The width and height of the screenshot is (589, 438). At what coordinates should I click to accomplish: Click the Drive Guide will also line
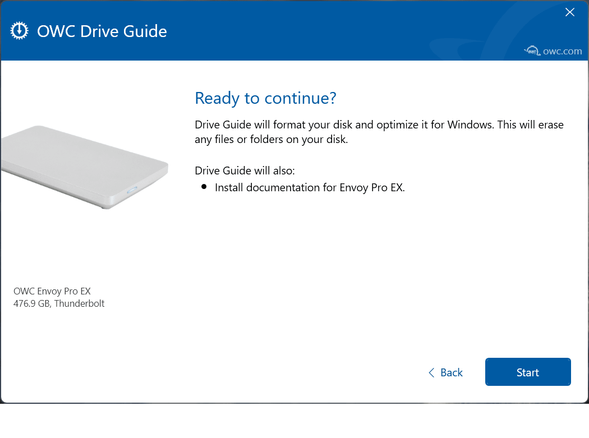click(245, 170)
